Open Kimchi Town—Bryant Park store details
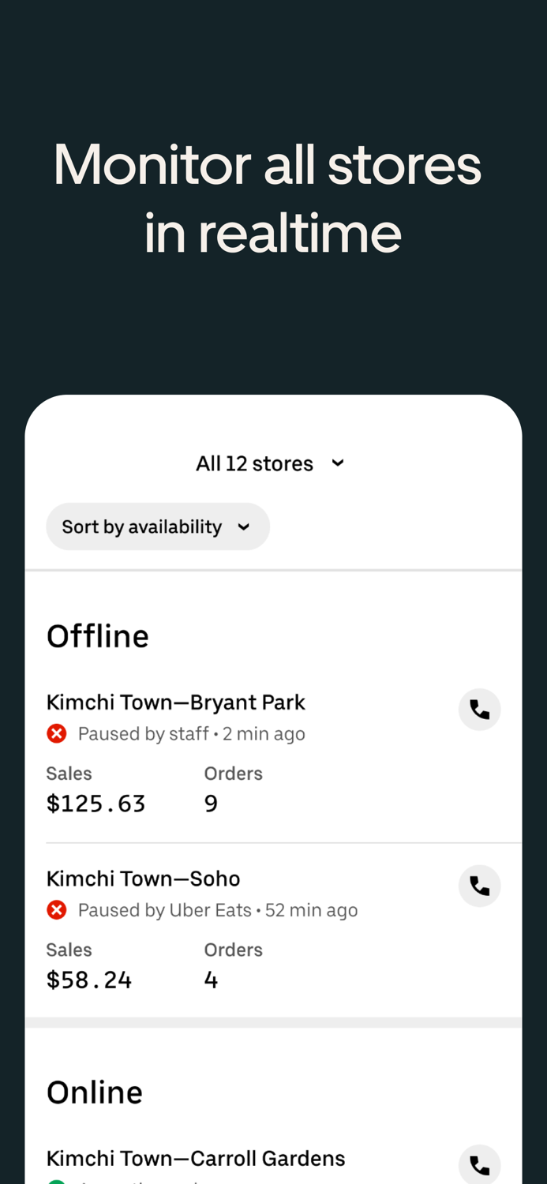 coord(175,702)
